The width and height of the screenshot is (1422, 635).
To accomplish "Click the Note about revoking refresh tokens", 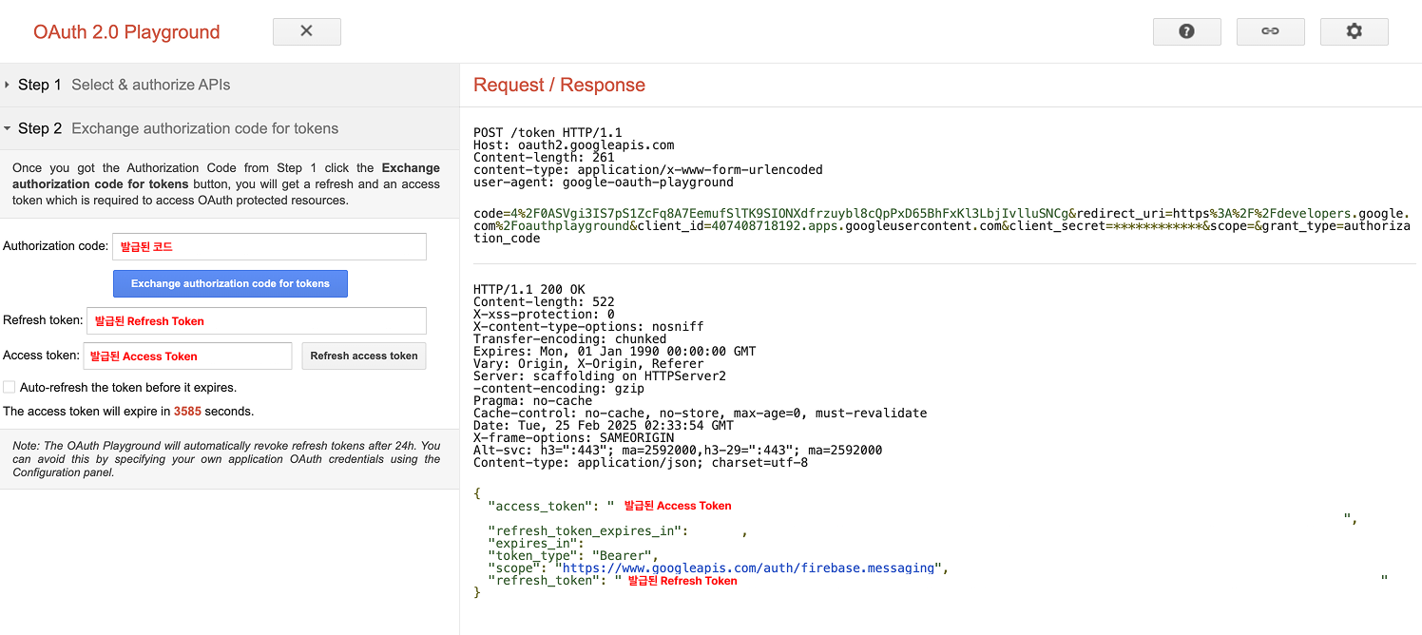I will click(226, 459).
